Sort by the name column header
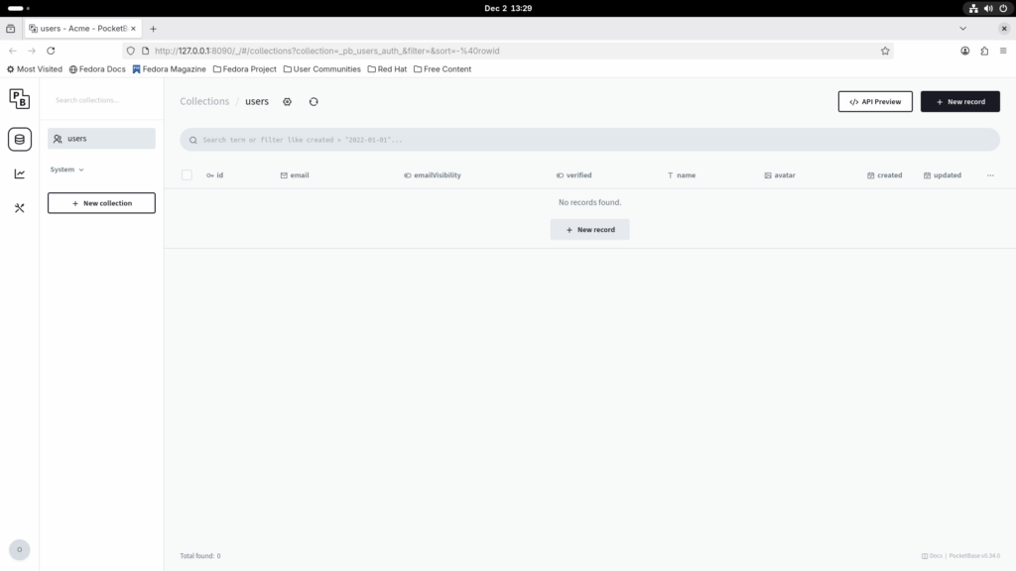Viewport: 1016px width, 571px height. click(682, 175)
